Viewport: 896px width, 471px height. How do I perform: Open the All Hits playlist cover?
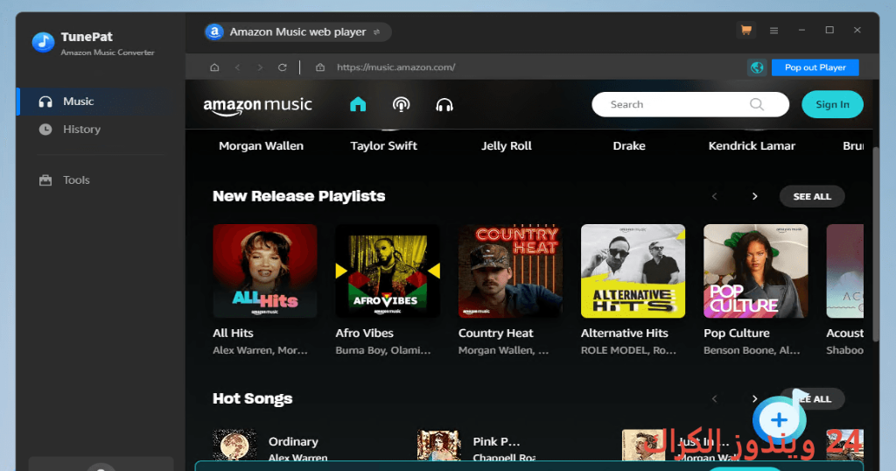(264, 271)
